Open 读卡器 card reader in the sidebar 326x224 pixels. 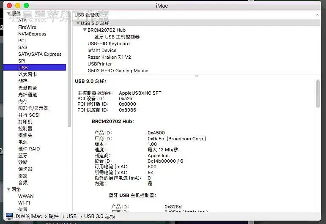click(x=25, y=169)
